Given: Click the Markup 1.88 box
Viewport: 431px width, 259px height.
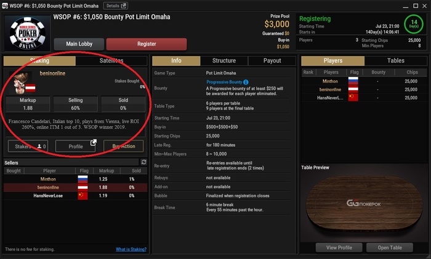Looking at the screenshot, I should point(28,104).
